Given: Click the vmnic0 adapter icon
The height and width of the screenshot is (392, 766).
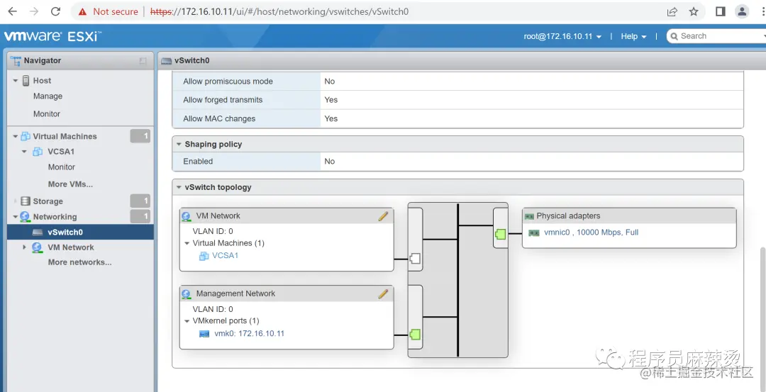Looking at the screenshot, I should point(534,233).
